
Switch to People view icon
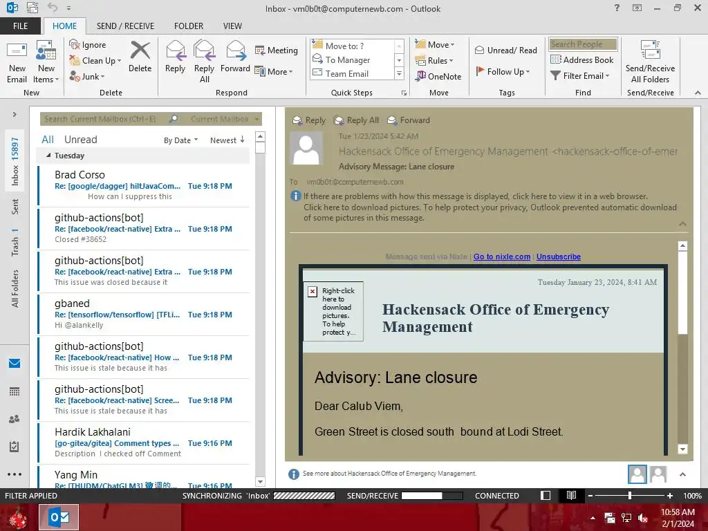pos(15,419)
